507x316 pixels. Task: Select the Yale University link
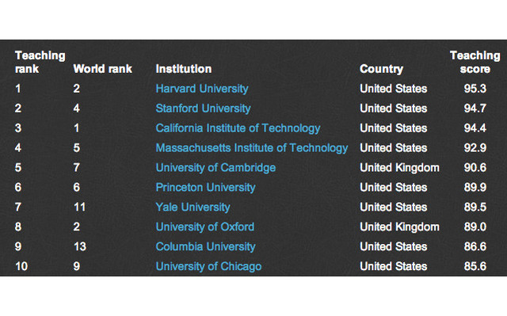(x=193, y=207)
